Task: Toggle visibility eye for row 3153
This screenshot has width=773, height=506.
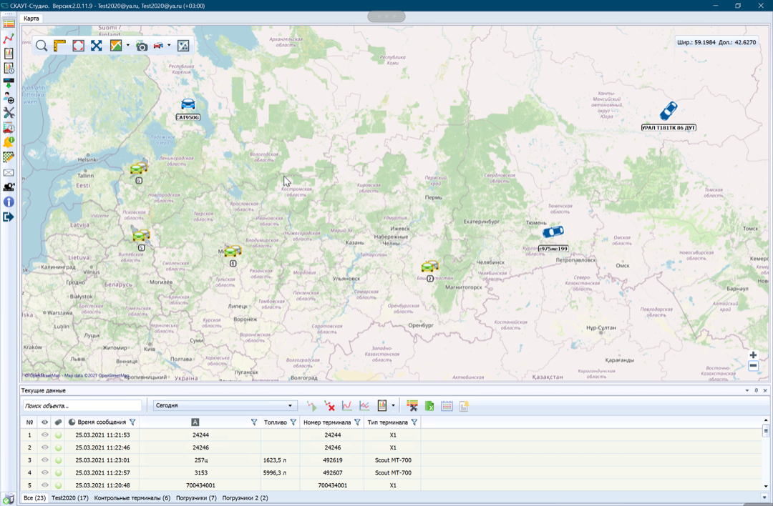Action: [x=45, y=472]
